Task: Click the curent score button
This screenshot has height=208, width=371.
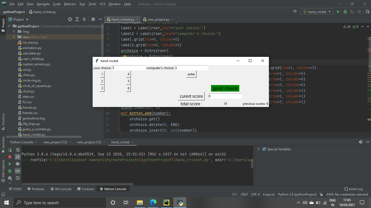Action: 191,96
